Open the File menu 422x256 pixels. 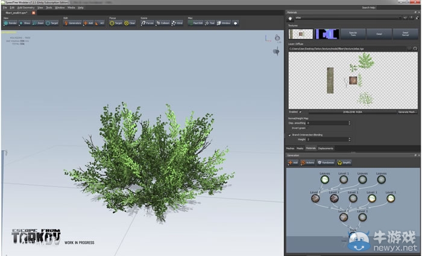coord(5,7)
